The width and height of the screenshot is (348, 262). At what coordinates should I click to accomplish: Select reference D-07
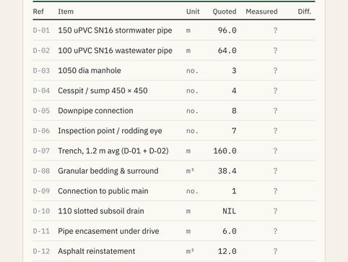[41, 151]
